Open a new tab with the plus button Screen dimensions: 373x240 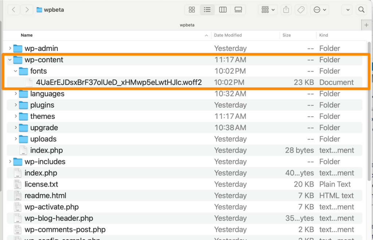tap(366, 25)
